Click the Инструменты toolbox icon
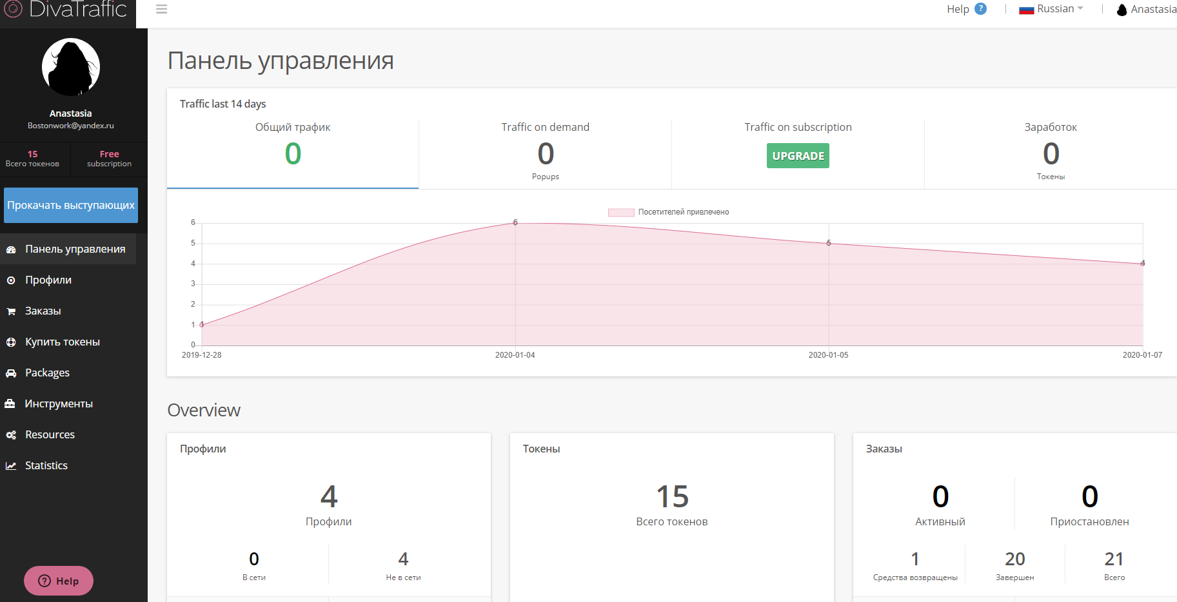 [x=10, y=404]
